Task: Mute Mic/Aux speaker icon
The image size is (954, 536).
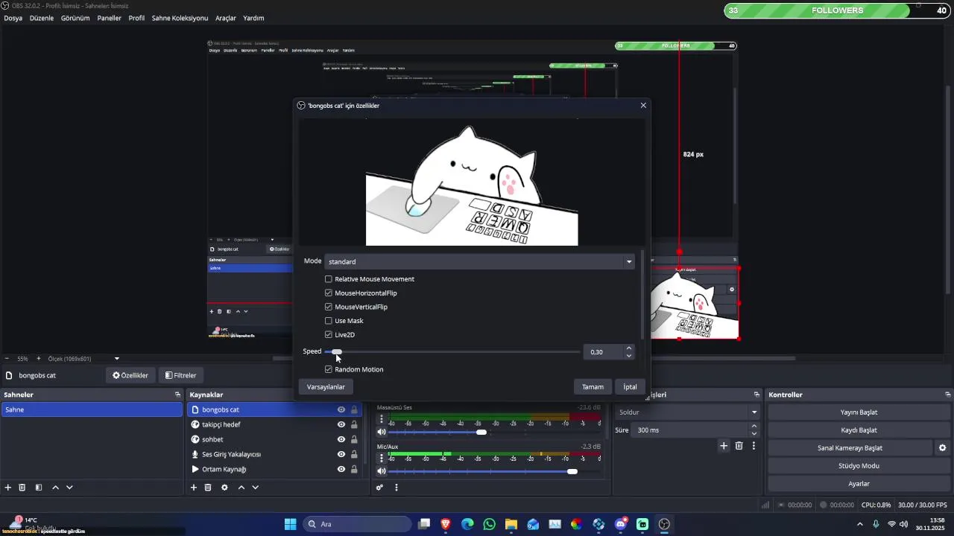Action: pos(382,471)
